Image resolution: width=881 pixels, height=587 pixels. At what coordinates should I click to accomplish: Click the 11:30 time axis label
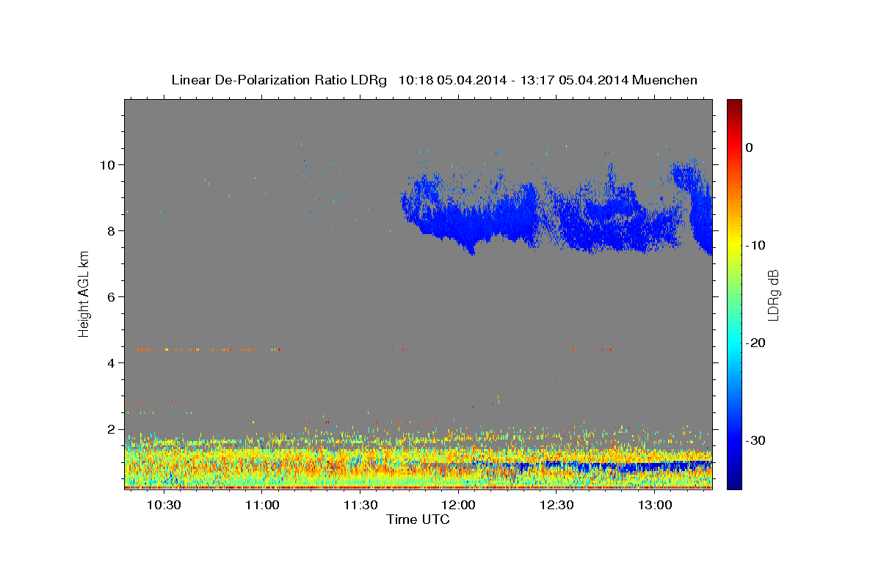click(360, 506)
